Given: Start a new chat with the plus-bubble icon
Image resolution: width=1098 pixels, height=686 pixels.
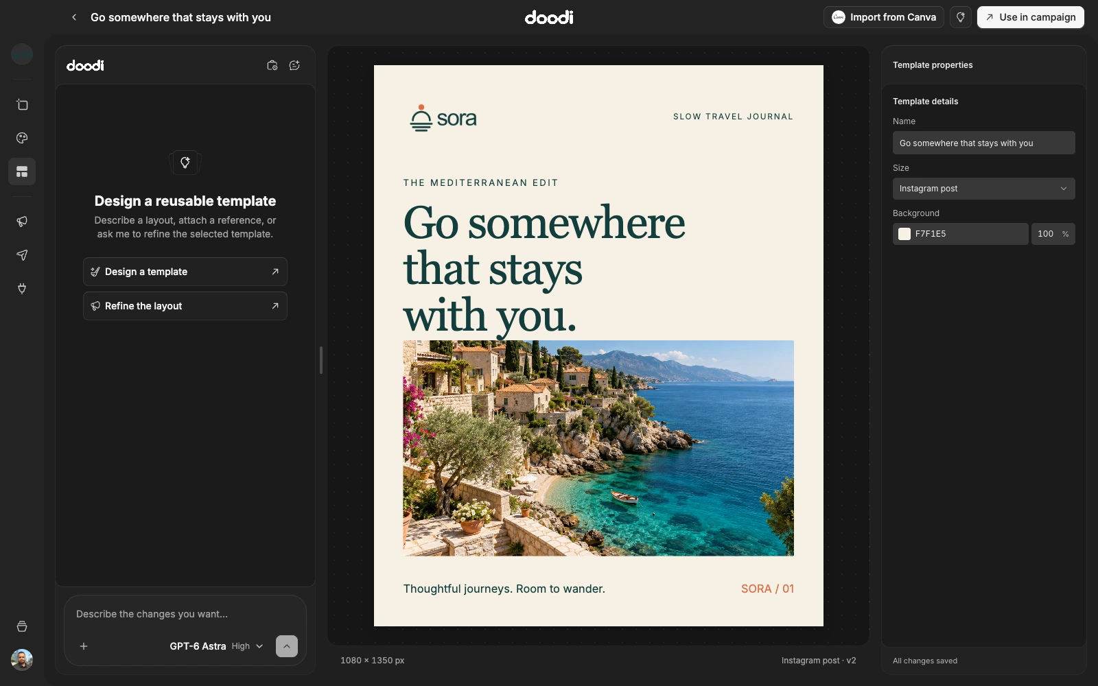Looking at the screenshot, I should pos(294,65).
